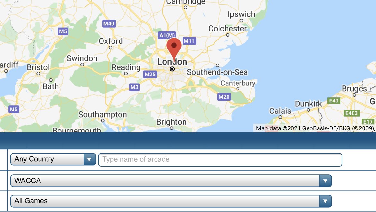Image resolution: width=376 pixels, height=212 pixels.
Task: Expand the WACCA selection dropdown arrow
Action: pyautogui.click(x=325, y=181)
